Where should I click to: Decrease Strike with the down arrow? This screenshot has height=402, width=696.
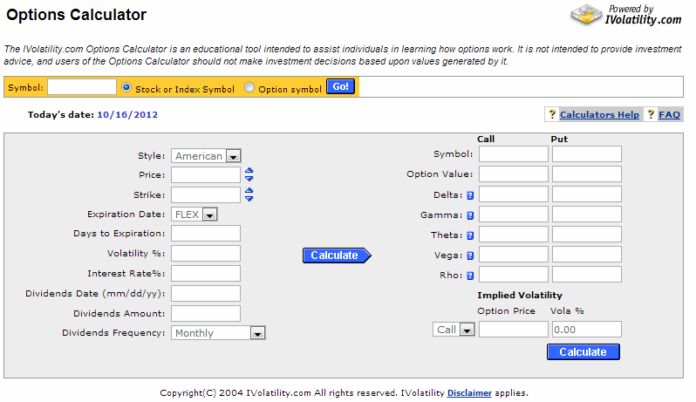tap(249, 198)
